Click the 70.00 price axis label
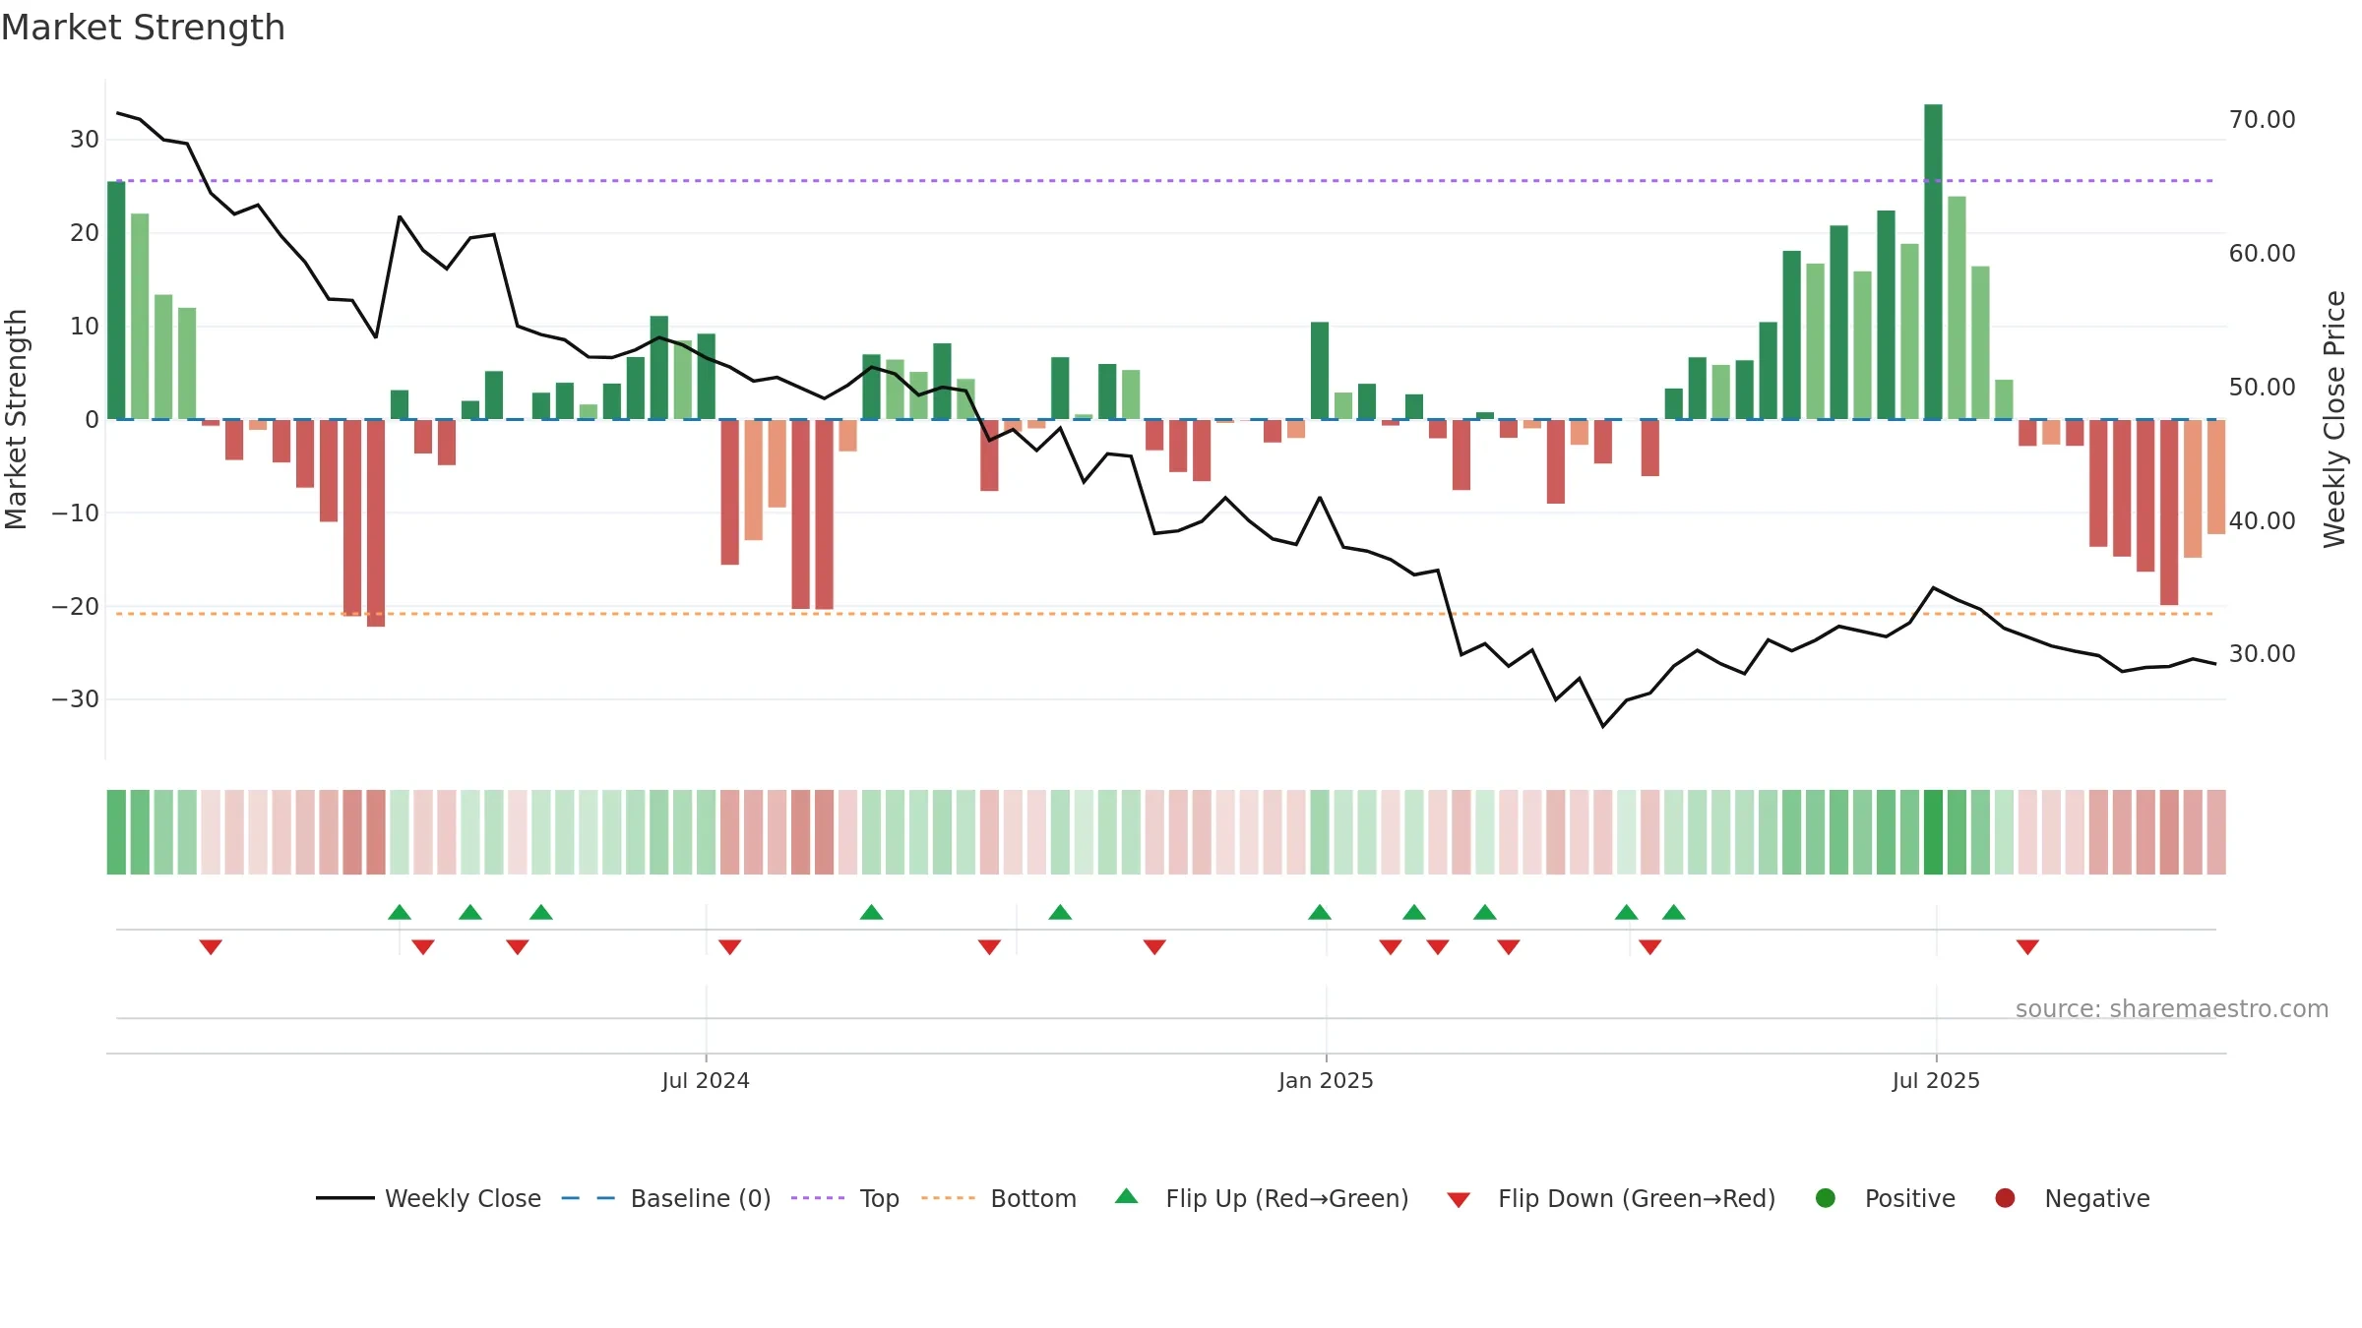 coord(2262,120)
